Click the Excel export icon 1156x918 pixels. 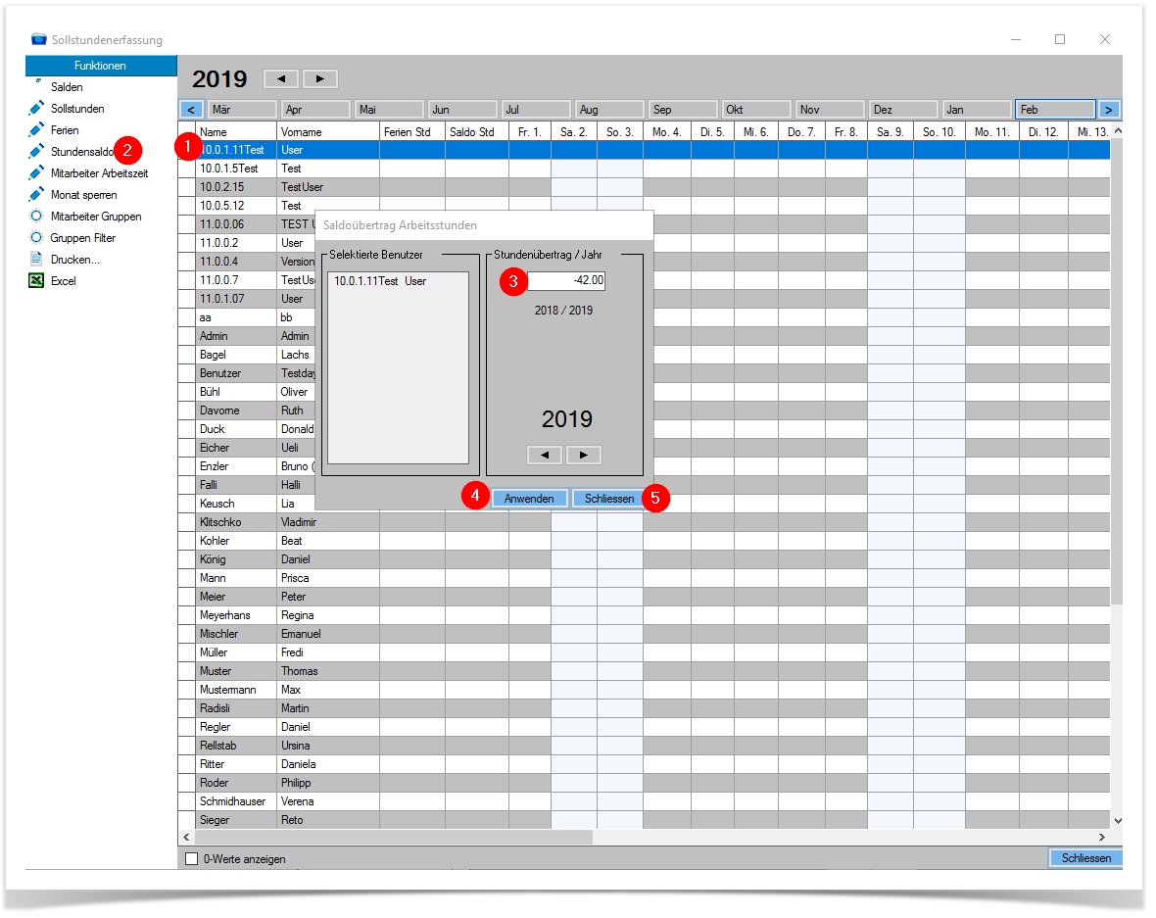point(36,281)
